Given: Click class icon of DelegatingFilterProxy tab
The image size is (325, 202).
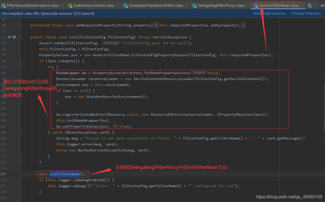Looking at the screenshot, I should [x=194, y=6].
